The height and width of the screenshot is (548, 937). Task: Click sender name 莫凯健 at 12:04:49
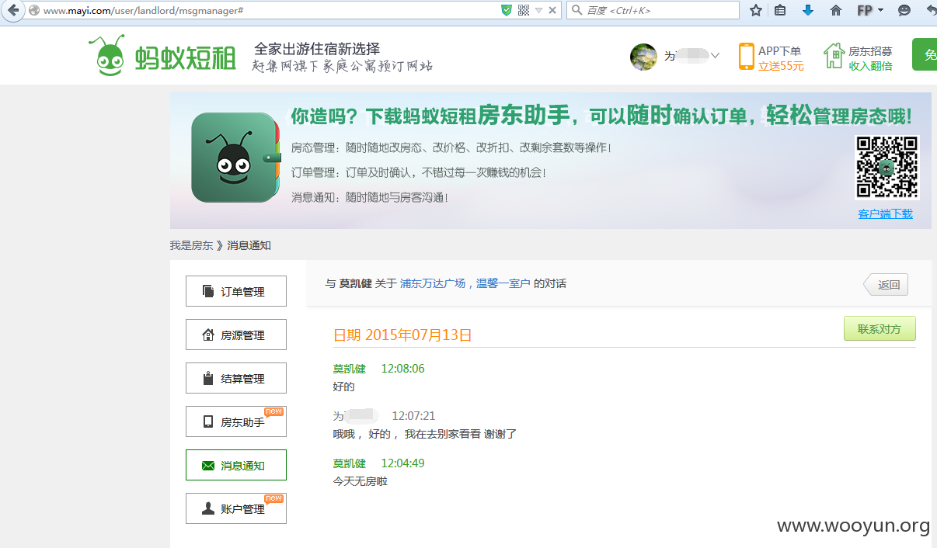click(350, 463)
